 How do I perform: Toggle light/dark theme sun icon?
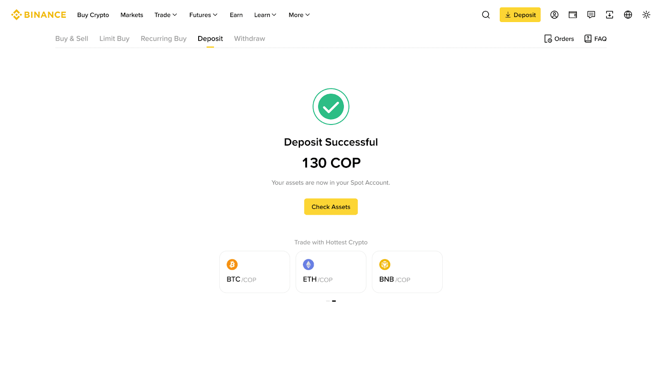[646, 15]
